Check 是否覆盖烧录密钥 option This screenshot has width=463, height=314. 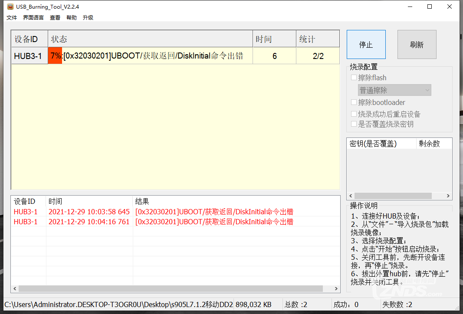[354, 124]
